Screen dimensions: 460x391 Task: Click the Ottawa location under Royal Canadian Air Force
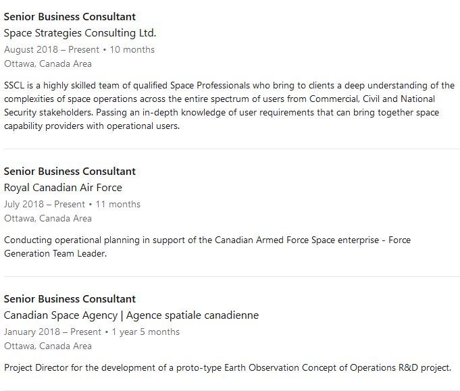[x=48, y=219]
